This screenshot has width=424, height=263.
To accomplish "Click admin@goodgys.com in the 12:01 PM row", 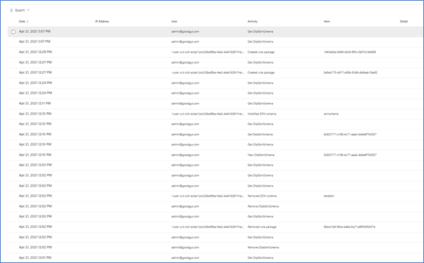I will (185, 258).
